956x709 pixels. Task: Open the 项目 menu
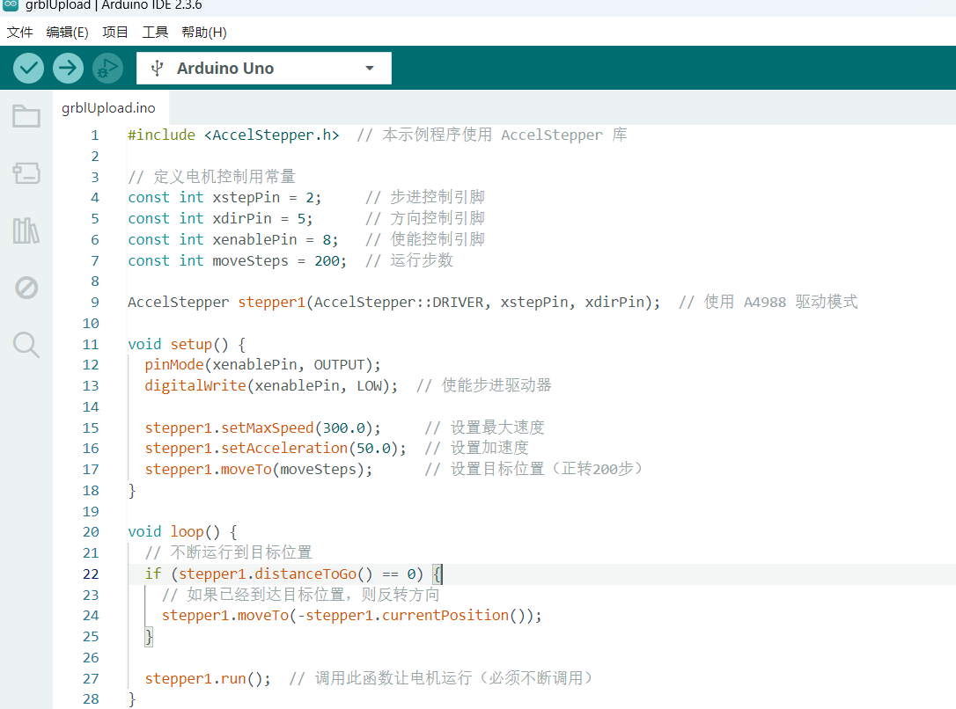(114, 33)
